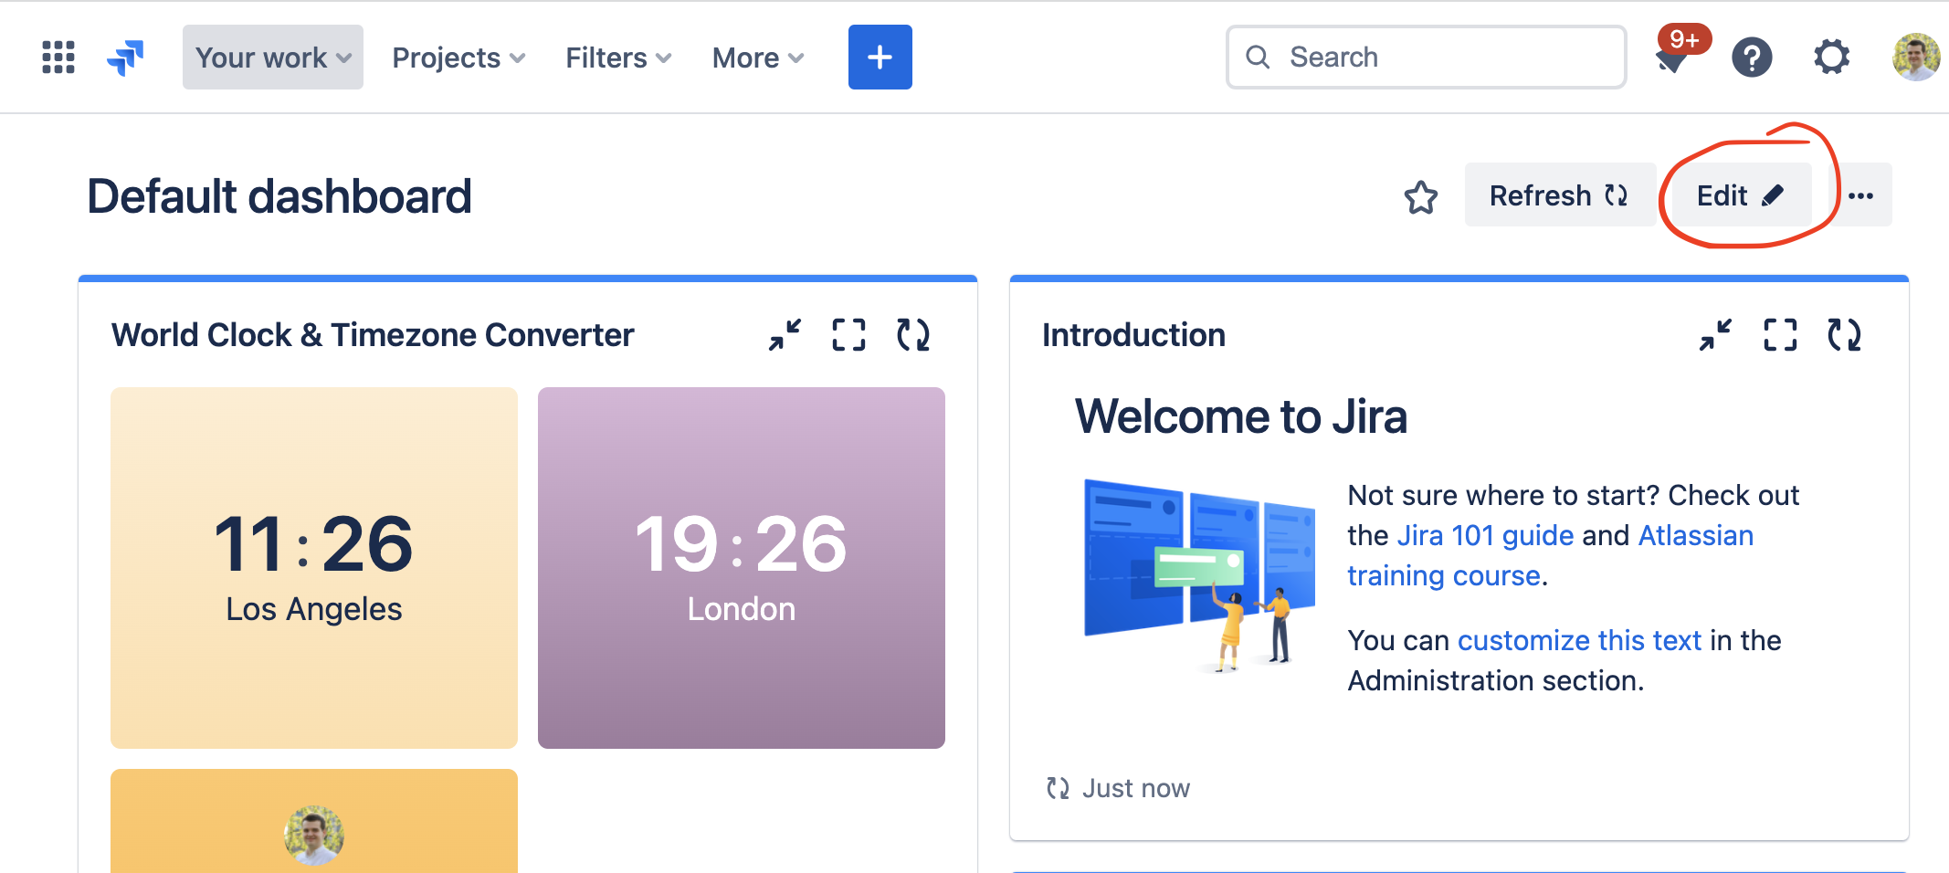
Task: Open the Filters dropdown
Action: pos(618,58)
